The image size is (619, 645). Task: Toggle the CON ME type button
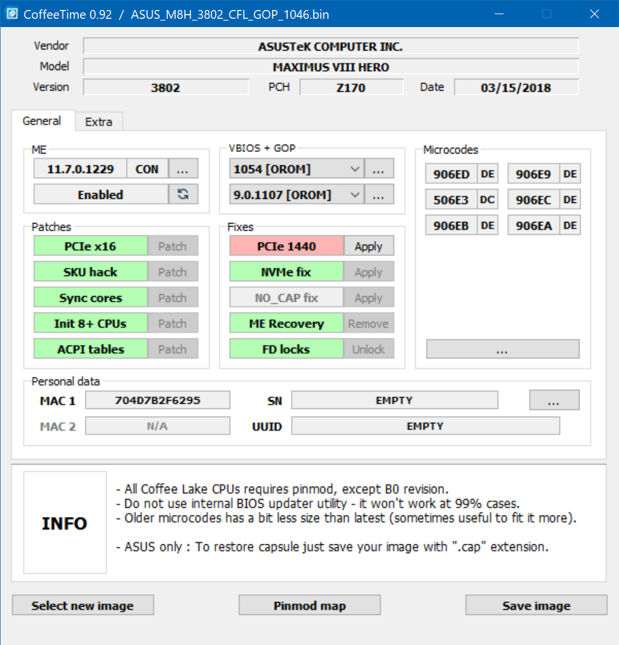tap(147, 169)
